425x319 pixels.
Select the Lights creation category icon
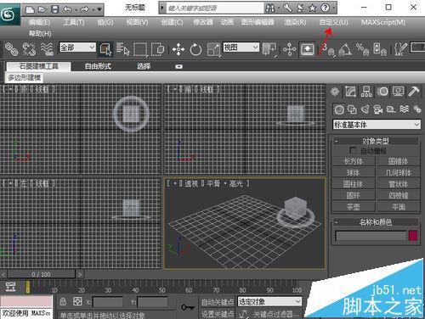[x=365, y=109]
